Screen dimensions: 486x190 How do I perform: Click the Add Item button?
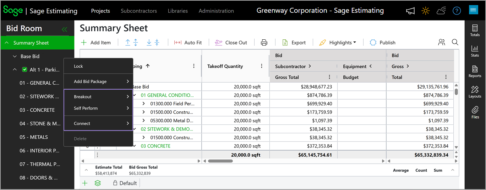tap(96, 43)
